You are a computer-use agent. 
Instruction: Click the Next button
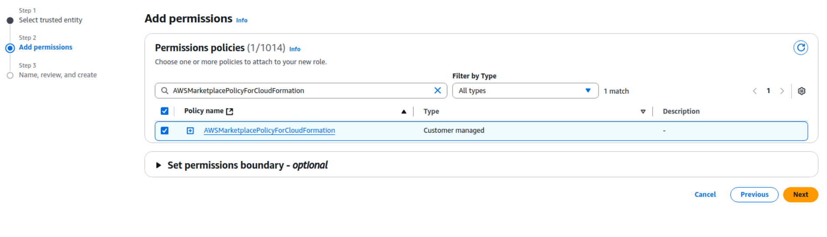pos(800,194)
